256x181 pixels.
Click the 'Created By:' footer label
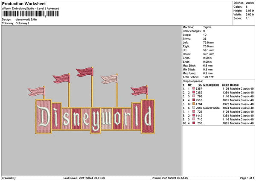[9, 178]
